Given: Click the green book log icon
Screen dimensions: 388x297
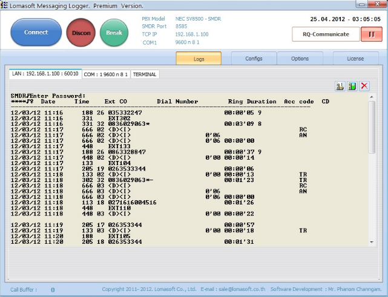Looking at the screenshot, I should 352,86.
